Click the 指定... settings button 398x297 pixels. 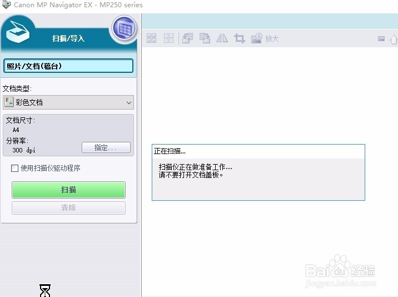tap(106, 147)
